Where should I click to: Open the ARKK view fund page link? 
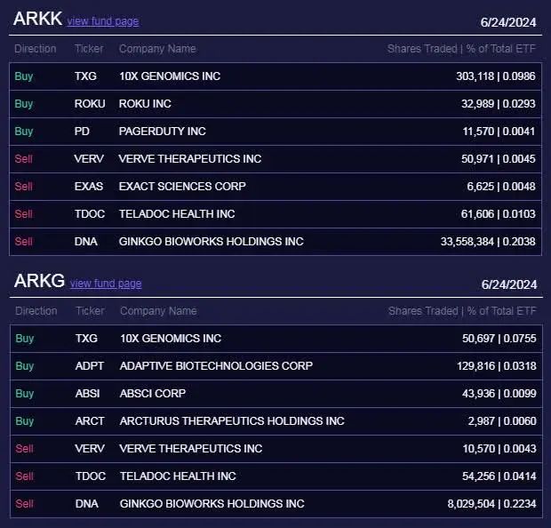tap(103, 21)
